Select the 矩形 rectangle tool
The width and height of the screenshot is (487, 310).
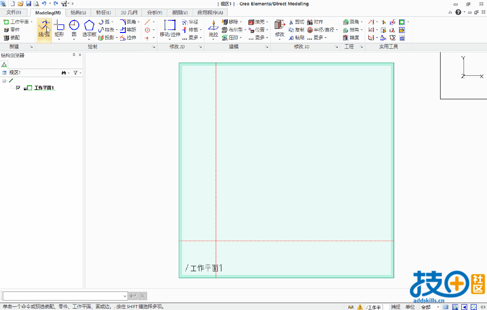(x=59, y=28)
